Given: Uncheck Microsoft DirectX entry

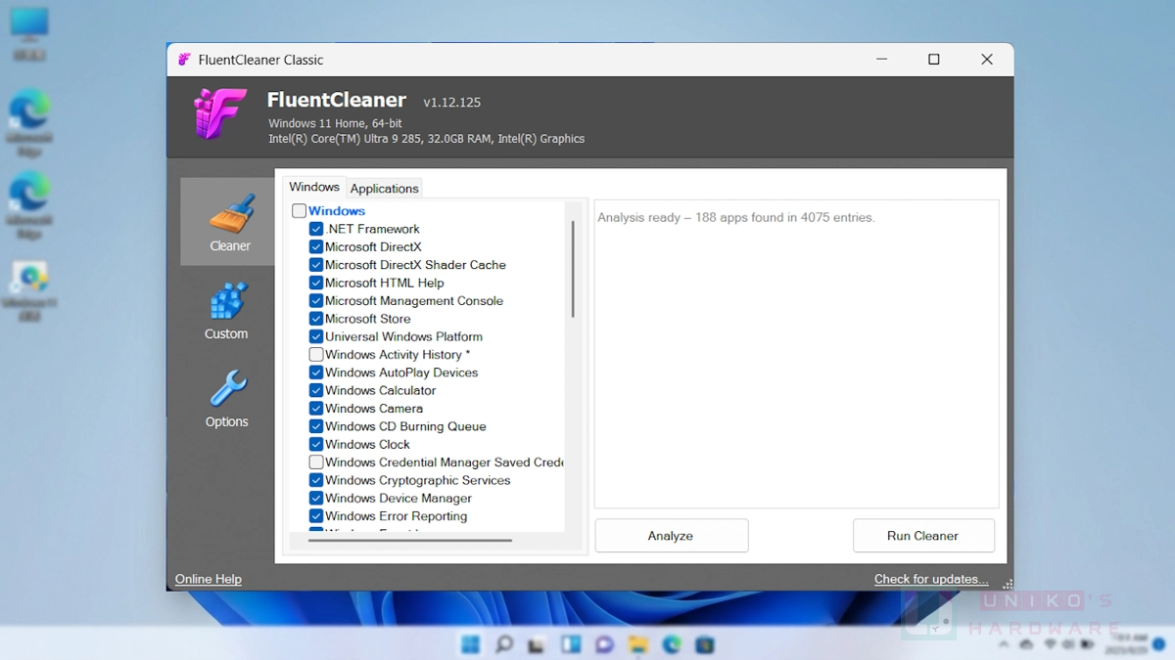Looking at the screenshot, I should tap(316, 246).
